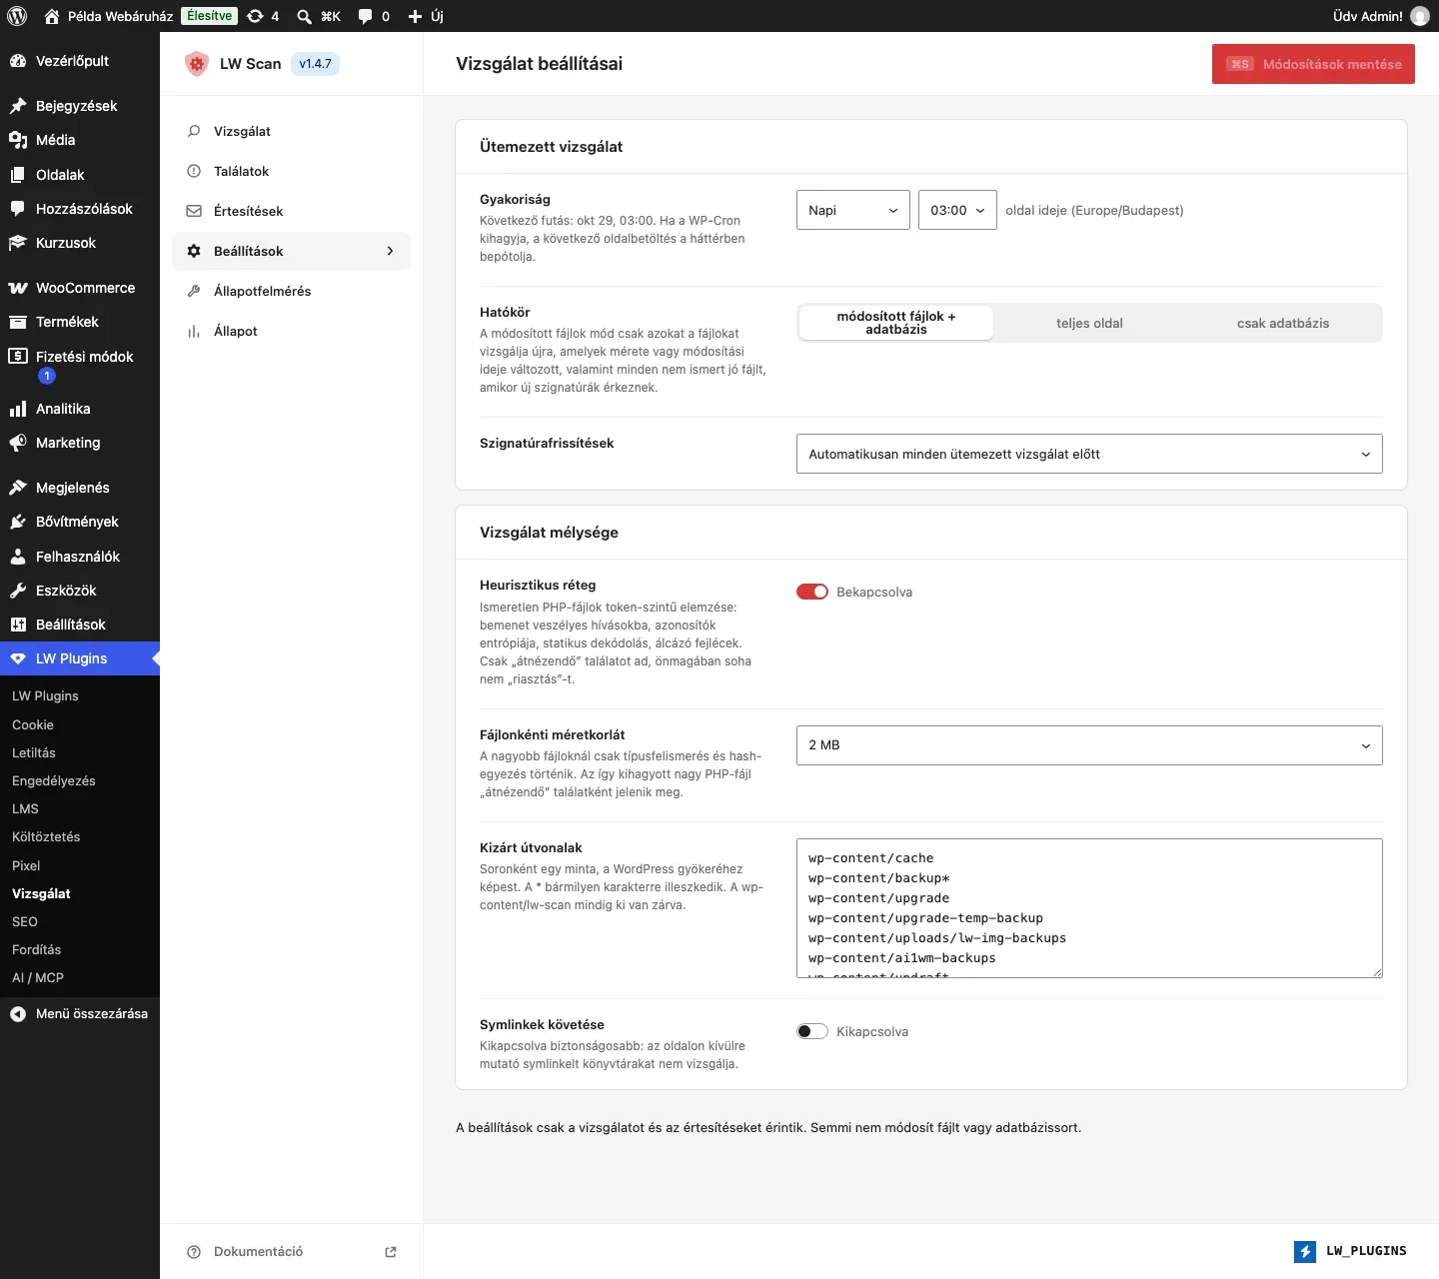Open the AI / MCP submenu item
Image resolution: width=1439 pixels, height=1279 pixels.
38,977
